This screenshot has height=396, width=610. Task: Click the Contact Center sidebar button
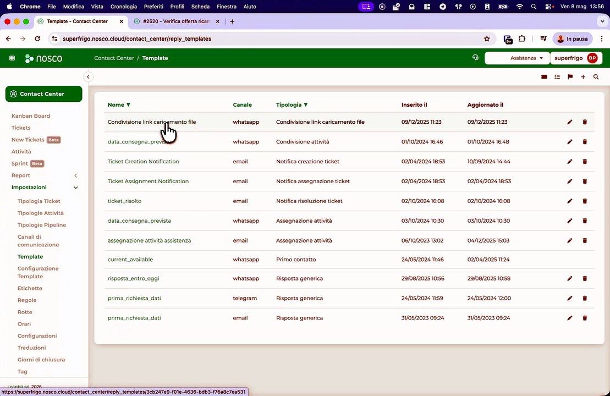[43, 94]
